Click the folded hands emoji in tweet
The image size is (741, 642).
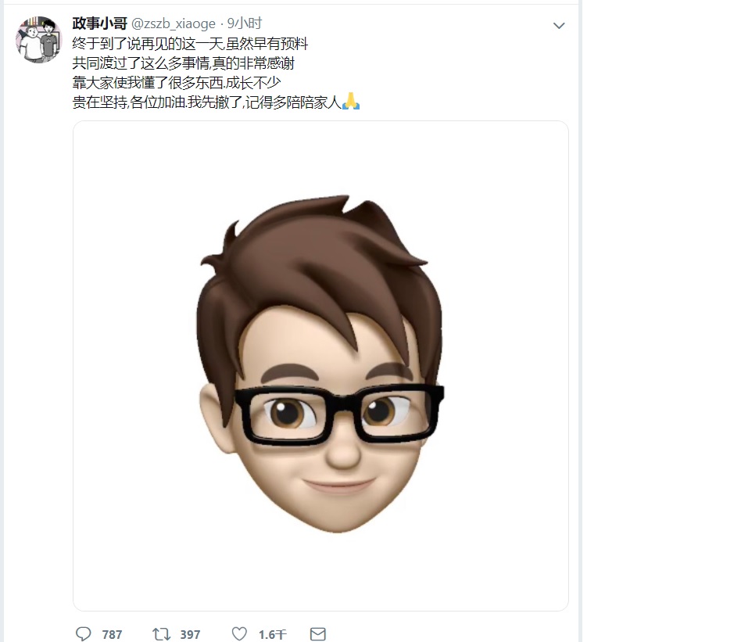[x=351, y=101]
